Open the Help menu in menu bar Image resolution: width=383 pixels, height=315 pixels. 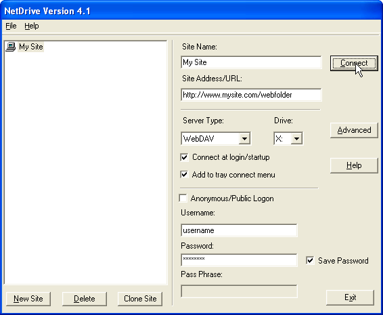[x=32, y=26]
